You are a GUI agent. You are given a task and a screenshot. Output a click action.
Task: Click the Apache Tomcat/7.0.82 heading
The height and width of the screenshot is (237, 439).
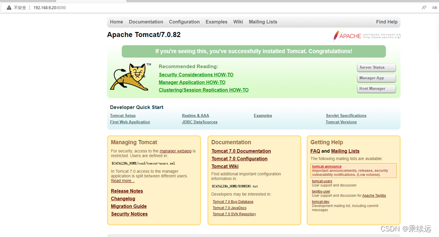click(144, 35)
